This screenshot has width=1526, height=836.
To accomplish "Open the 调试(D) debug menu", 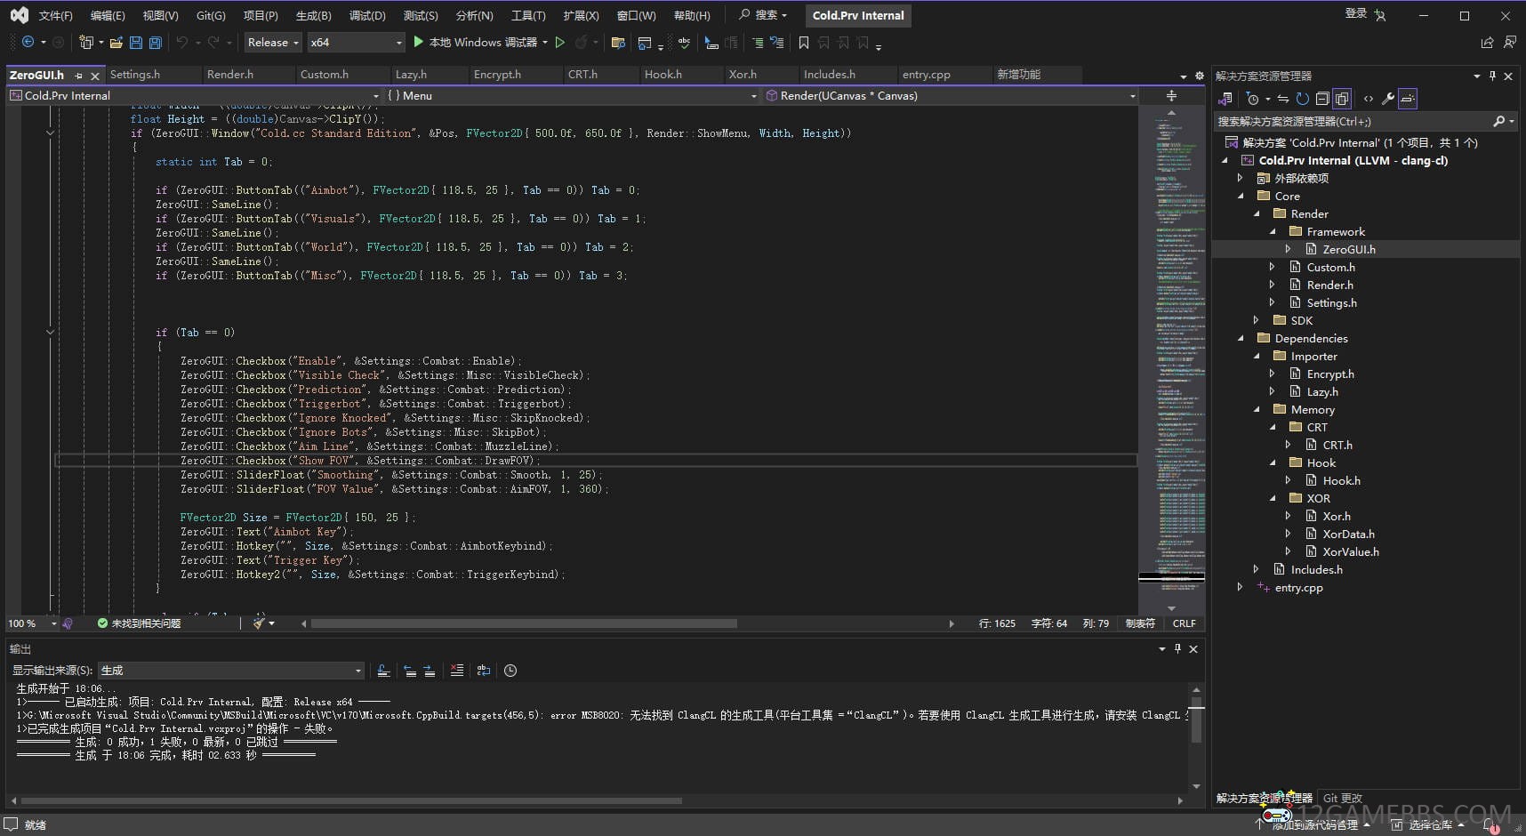I will coord(367,15).
